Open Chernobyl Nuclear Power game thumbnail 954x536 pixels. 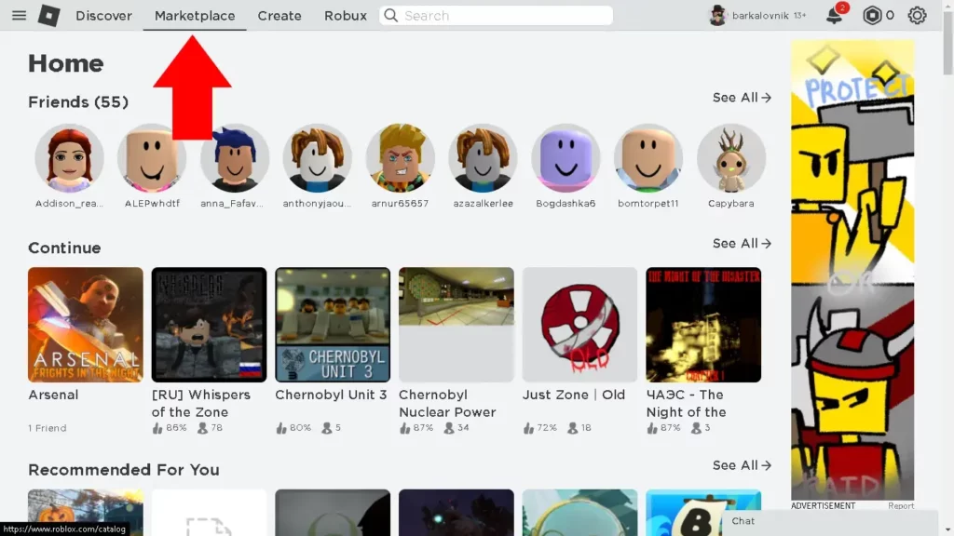[457, 325]
